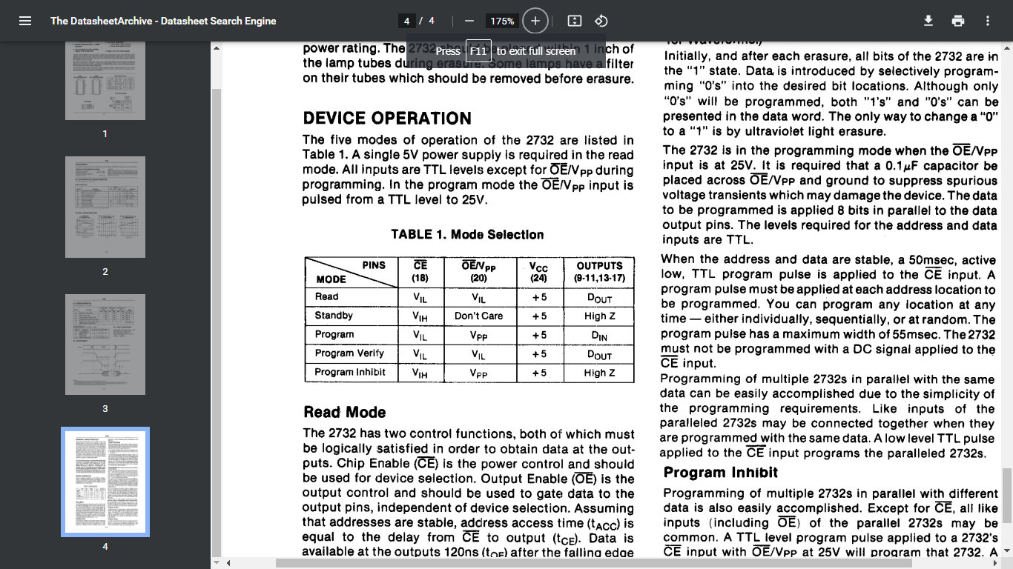The width and height of the screenshot is (1013, 569).
Task: Toggle the sidebar with hamburger menu icon
Action: coord(25,21)
